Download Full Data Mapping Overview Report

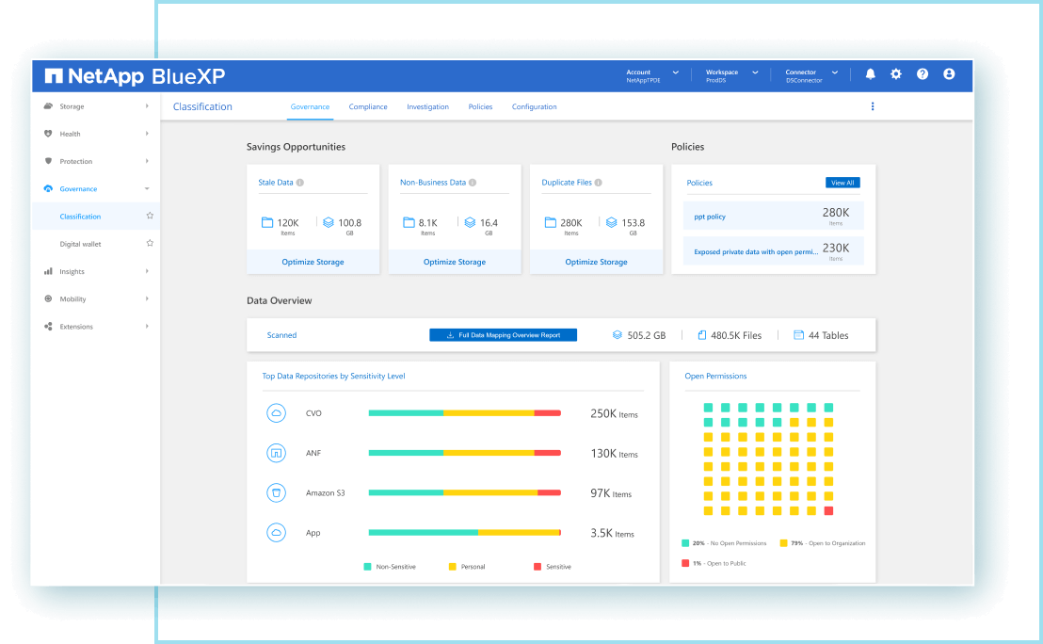coord(503,335)
